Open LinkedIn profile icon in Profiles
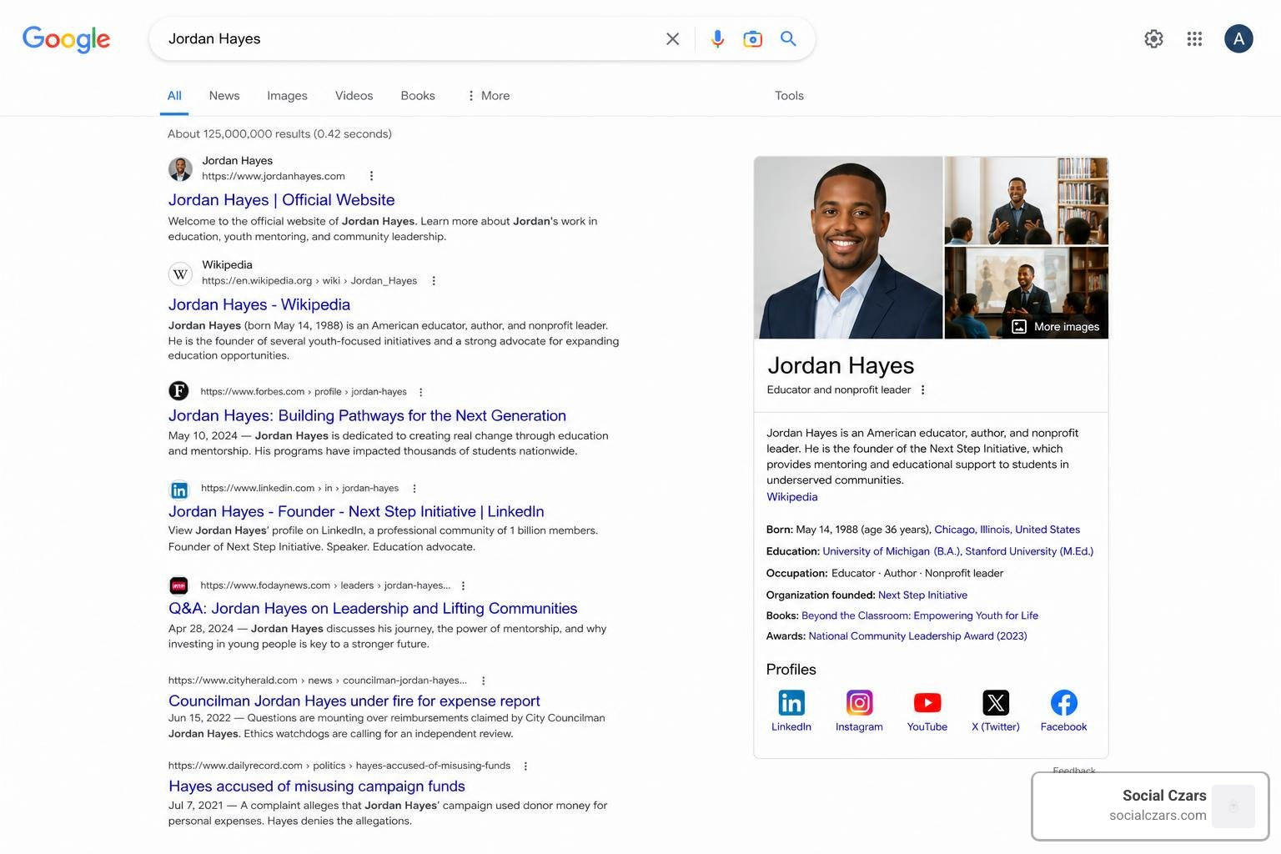Viewport: 1281px width, 854px height. point(791,702)
